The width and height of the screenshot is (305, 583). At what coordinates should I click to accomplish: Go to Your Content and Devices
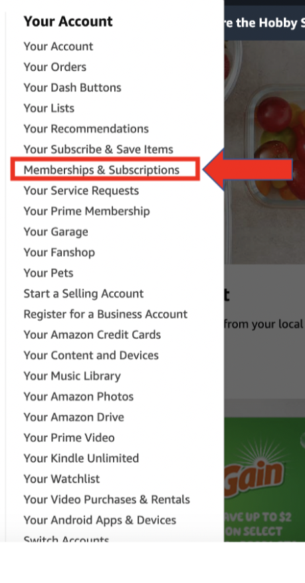(91, 355)
